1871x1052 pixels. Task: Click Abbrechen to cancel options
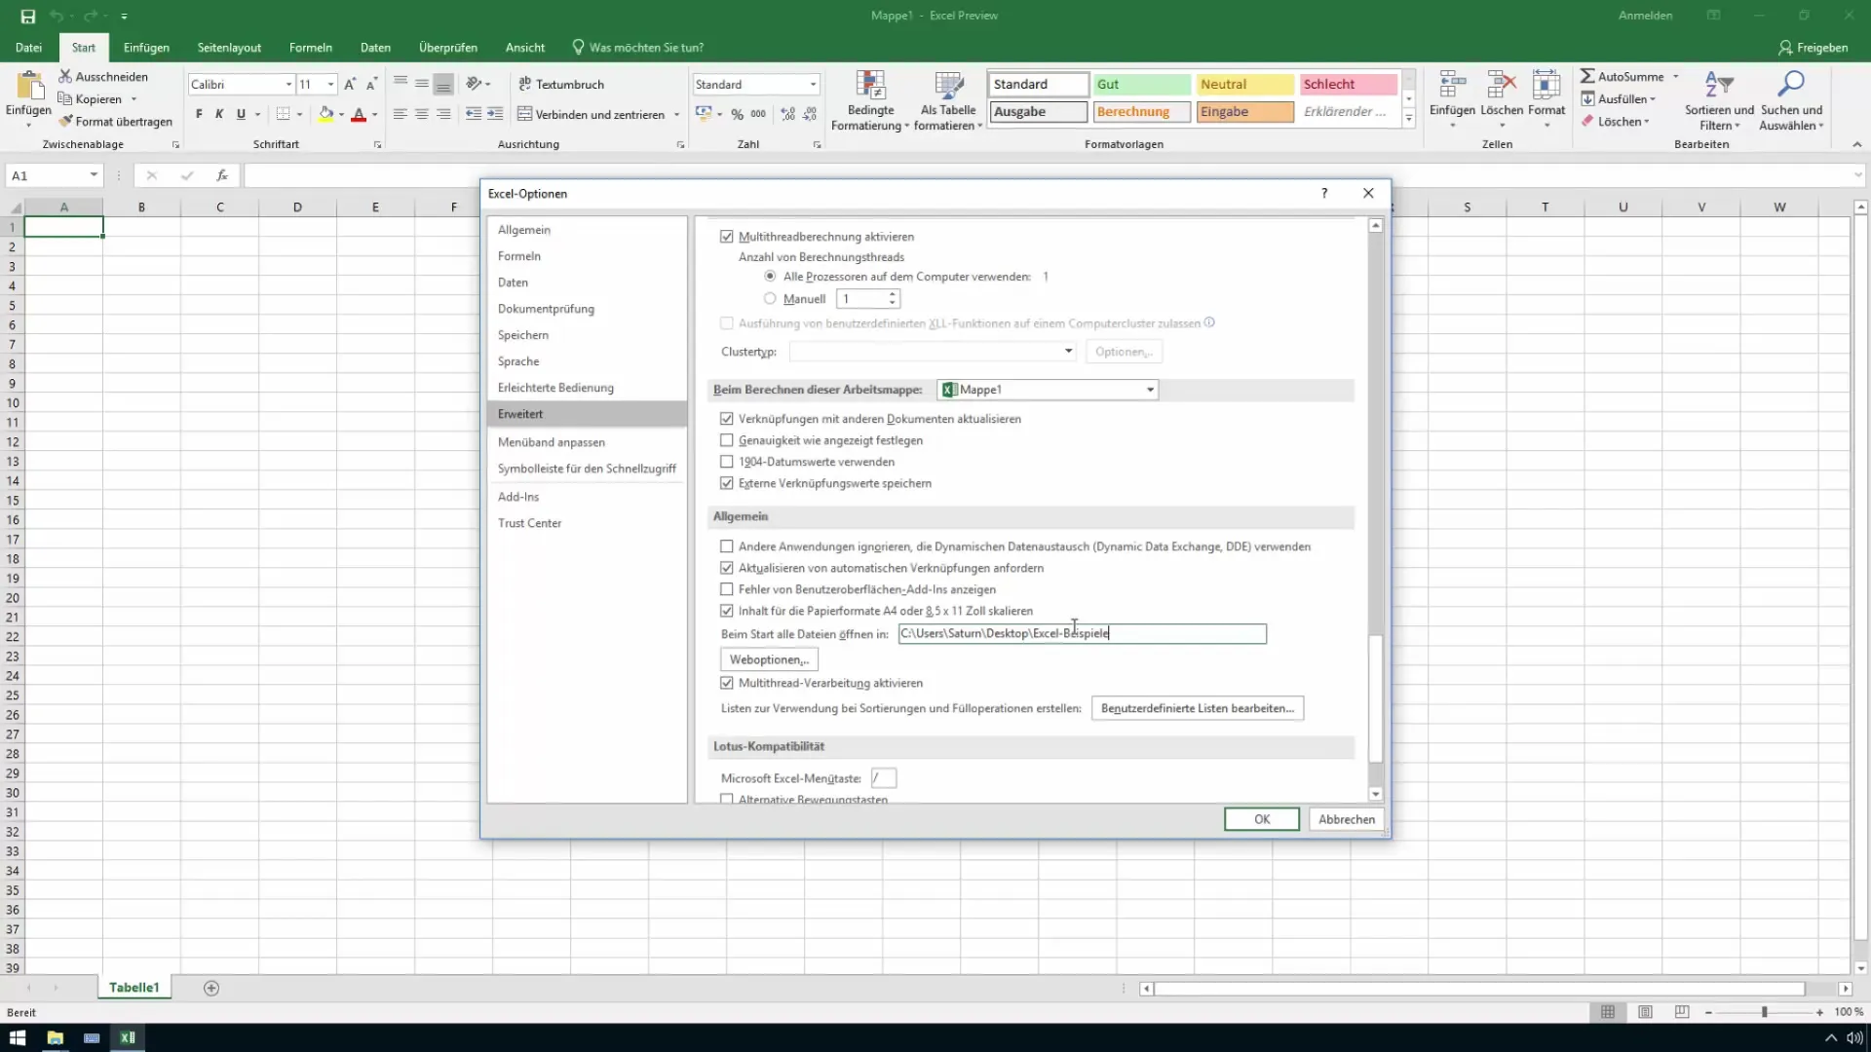[1347, 819]
